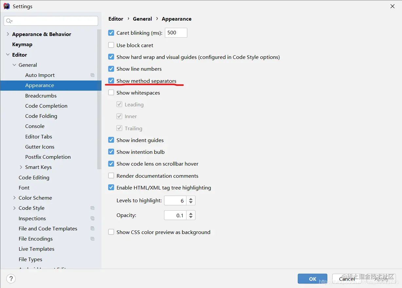Click the project-level icon beside File Encodings
The width and height of the screenshot is (402, 288).
[x=93, y=239]
